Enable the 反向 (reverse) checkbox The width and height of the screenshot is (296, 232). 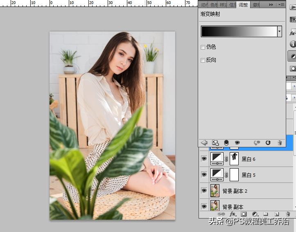click(x=203, y=60)
